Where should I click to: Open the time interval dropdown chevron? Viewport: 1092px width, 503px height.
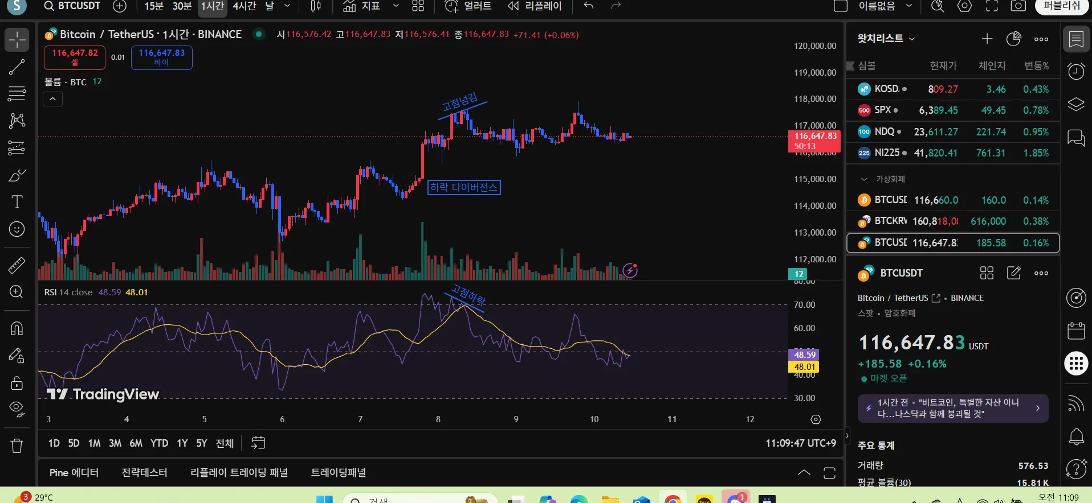tap(287, 6)
